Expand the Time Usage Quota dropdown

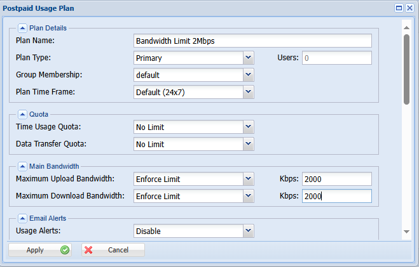pyautogui.click(x=249, y=127)
